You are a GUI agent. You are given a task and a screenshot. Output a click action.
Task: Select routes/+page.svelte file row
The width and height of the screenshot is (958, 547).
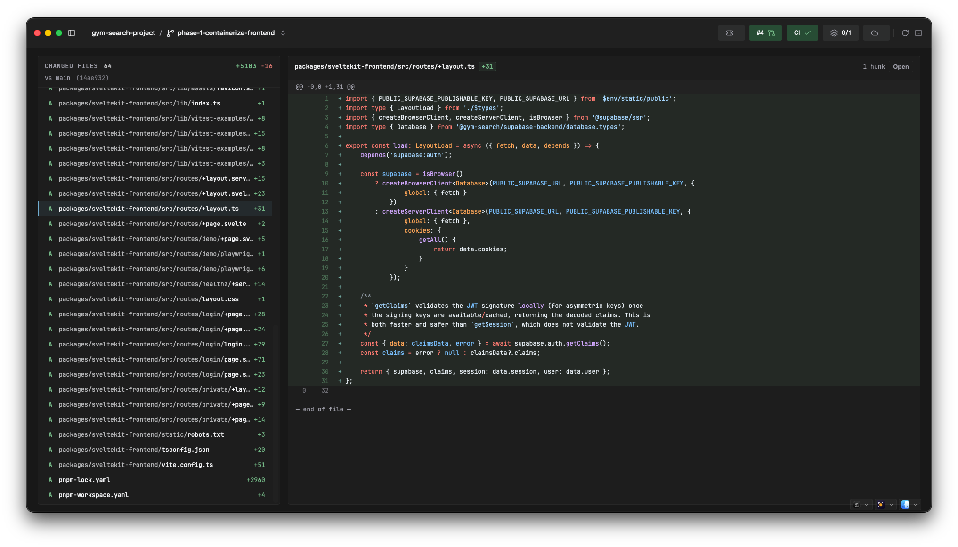[155, 224]
